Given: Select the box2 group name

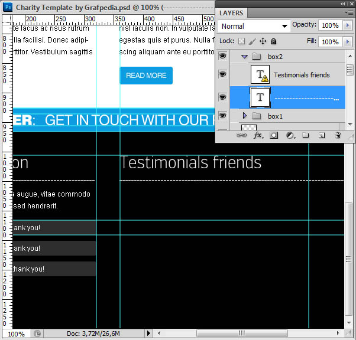Looking at the screenshot, I should tap(275, 57).
